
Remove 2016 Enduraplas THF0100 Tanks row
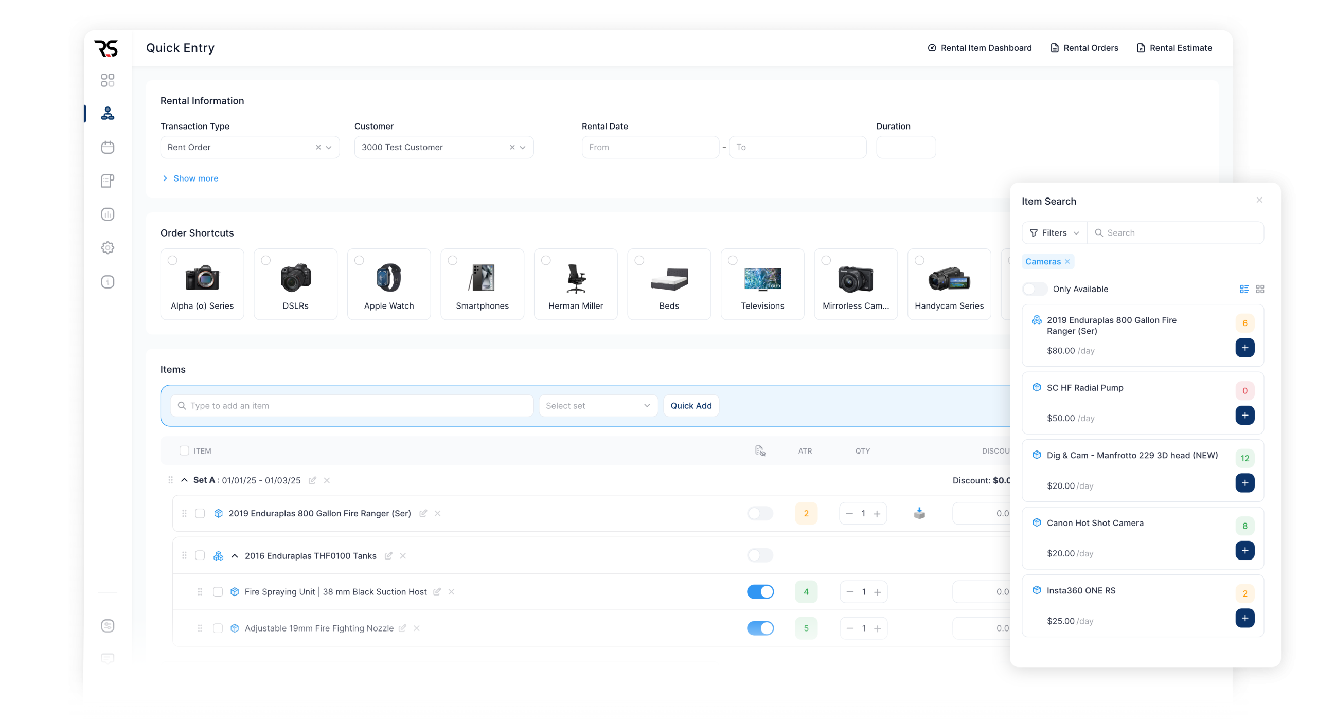click(403, 555)
